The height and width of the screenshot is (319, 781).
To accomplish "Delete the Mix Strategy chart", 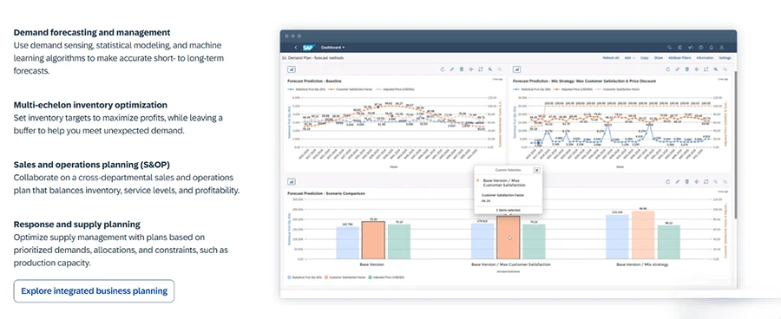I will click(x=687, y=69).
